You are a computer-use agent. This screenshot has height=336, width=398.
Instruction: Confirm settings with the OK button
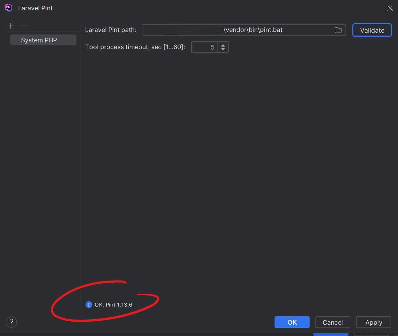292,322
